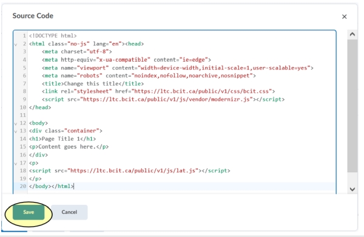Click the 'Page Title 1' heading line
This screenshot has width=364, height=237.
pyautogui.click(x=62, y=139)
